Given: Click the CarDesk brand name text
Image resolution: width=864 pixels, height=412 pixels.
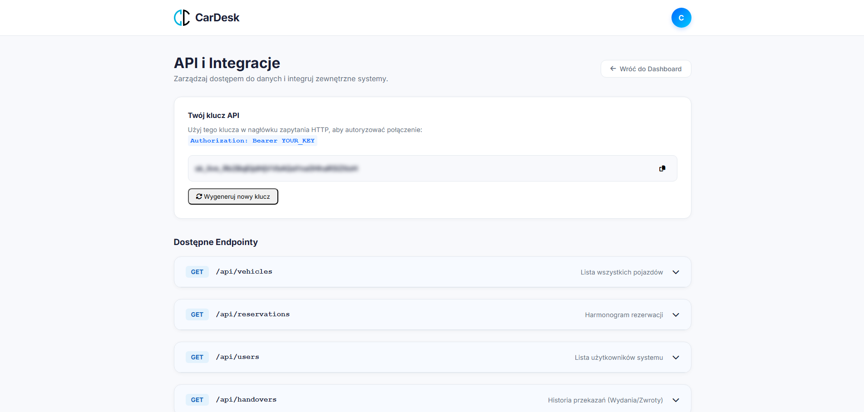Looking at the screenshot, I should coord(217,18).
